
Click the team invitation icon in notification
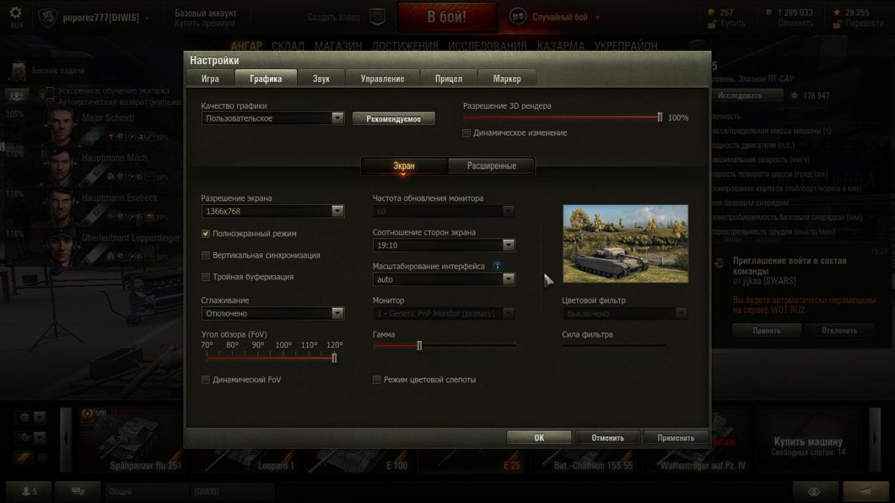719,264
